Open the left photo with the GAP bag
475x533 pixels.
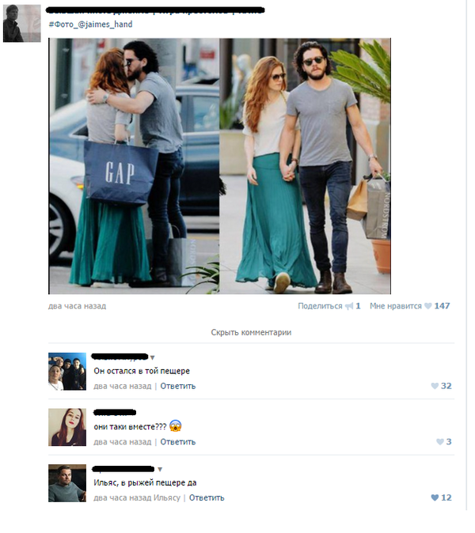134,166
